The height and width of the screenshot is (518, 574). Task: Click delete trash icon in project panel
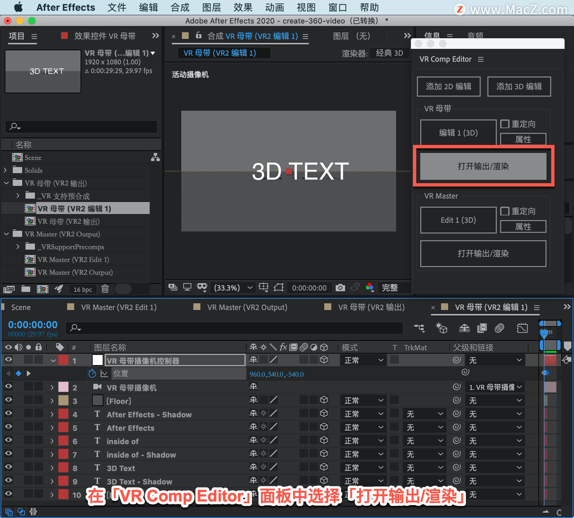tap(105, 289)
